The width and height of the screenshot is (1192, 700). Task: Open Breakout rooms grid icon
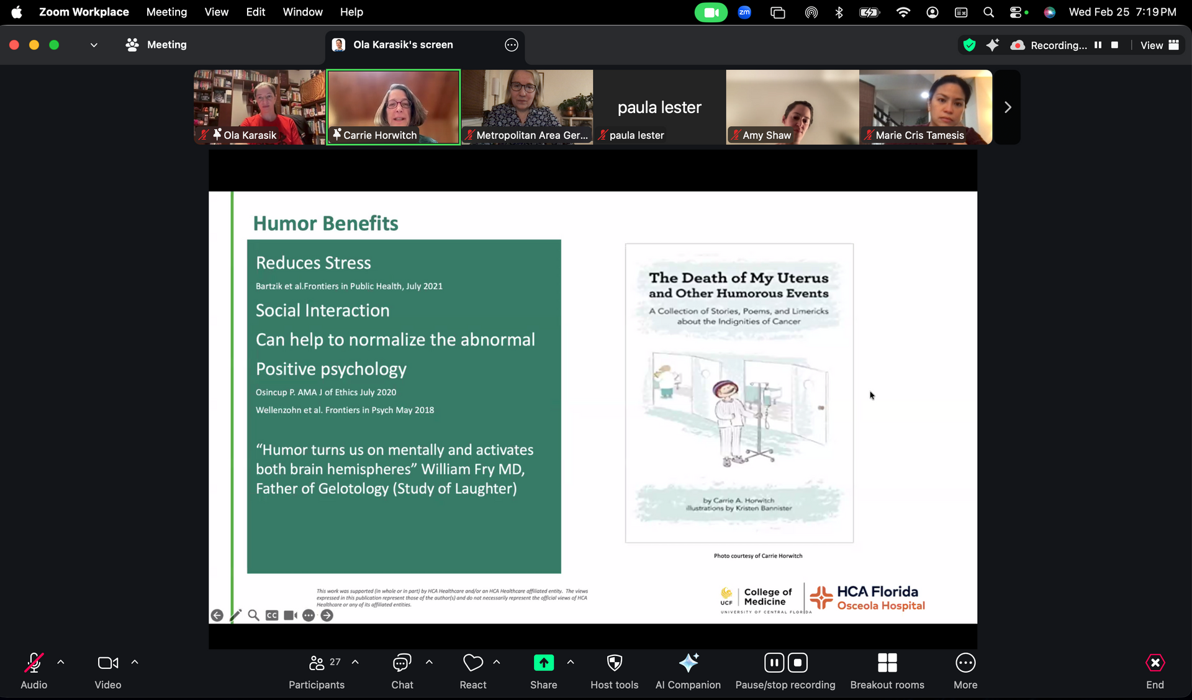pos(887,663)
